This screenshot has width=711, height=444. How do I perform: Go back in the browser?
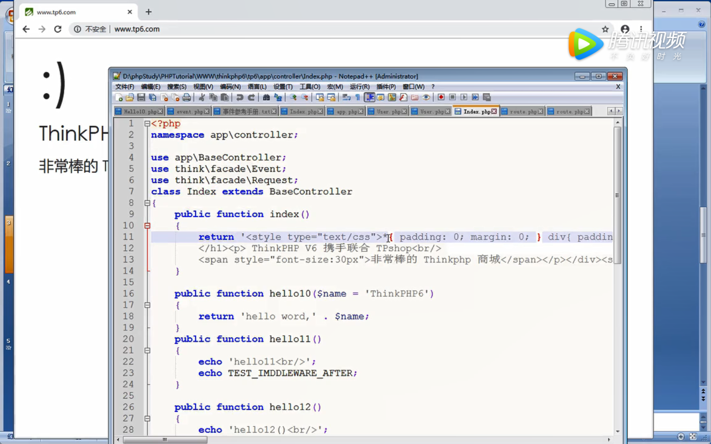(x=26, y=29)
